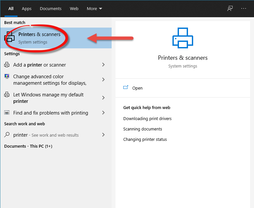The image size is (254, 208).
Task: Expand arrow for printer web results
Action: point(103,135)
